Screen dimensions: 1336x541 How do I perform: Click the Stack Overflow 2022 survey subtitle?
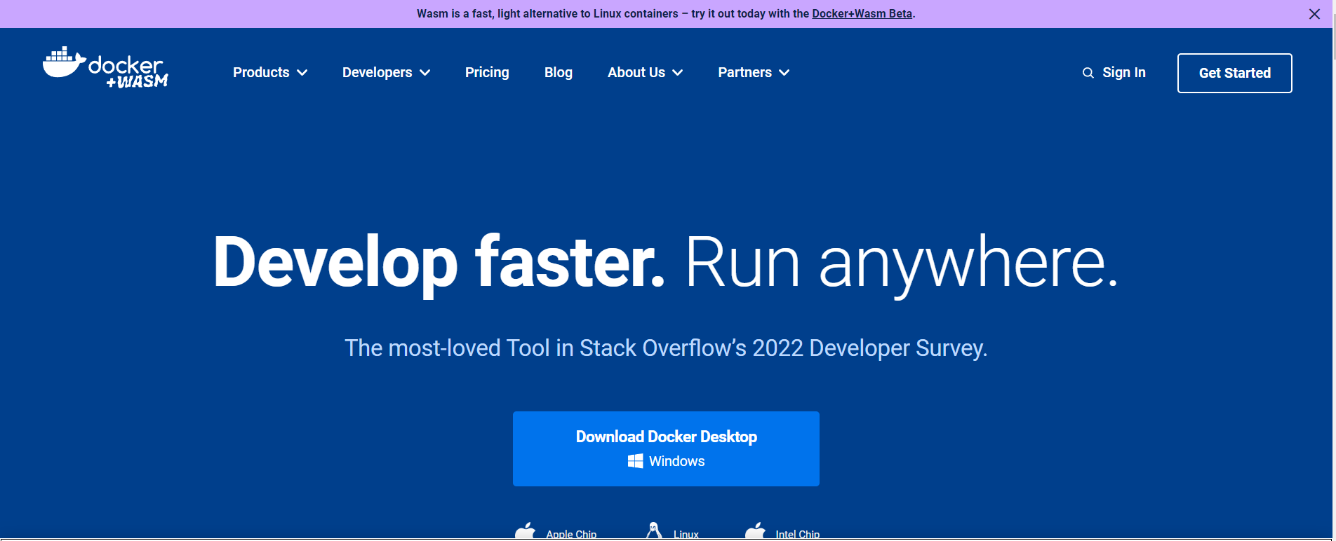coord(666,348)
